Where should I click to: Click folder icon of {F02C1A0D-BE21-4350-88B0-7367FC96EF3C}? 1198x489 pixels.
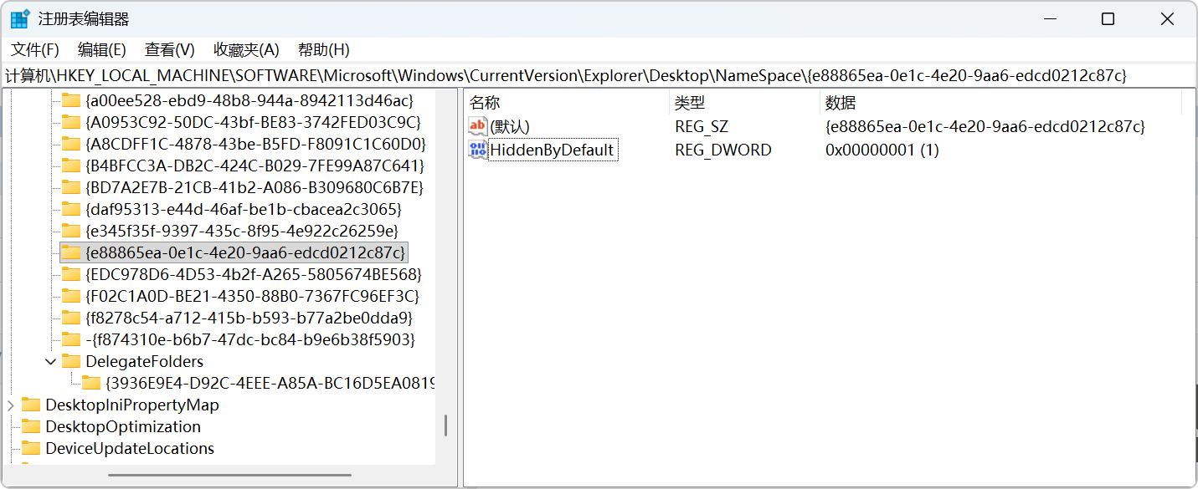[x=71, y=296]
